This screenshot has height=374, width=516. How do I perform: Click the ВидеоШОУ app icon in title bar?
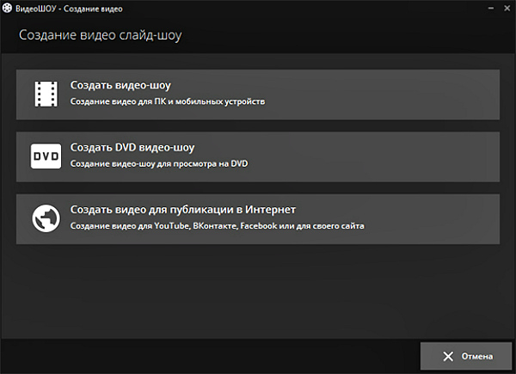[7, 8]
